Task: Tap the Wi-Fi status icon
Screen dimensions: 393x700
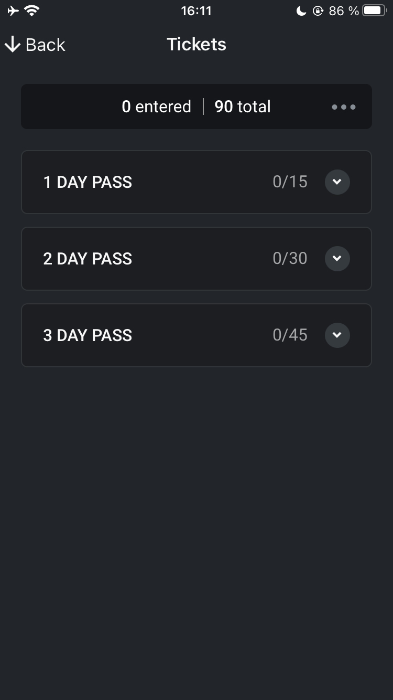Action: tap(32, 10)
